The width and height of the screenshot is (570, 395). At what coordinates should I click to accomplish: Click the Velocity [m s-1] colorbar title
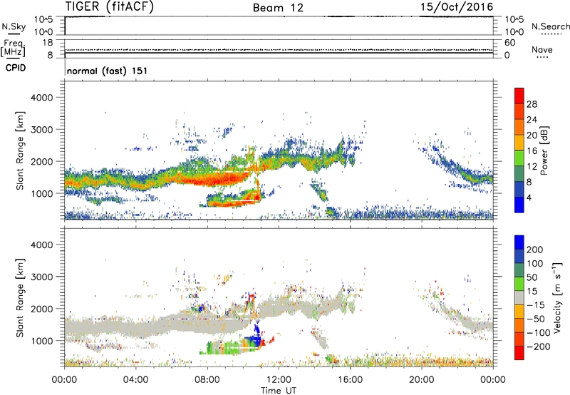(x=556, y=298)
